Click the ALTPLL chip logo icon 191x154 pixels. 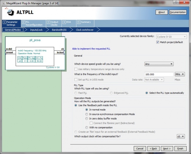(x=10, y=12)
